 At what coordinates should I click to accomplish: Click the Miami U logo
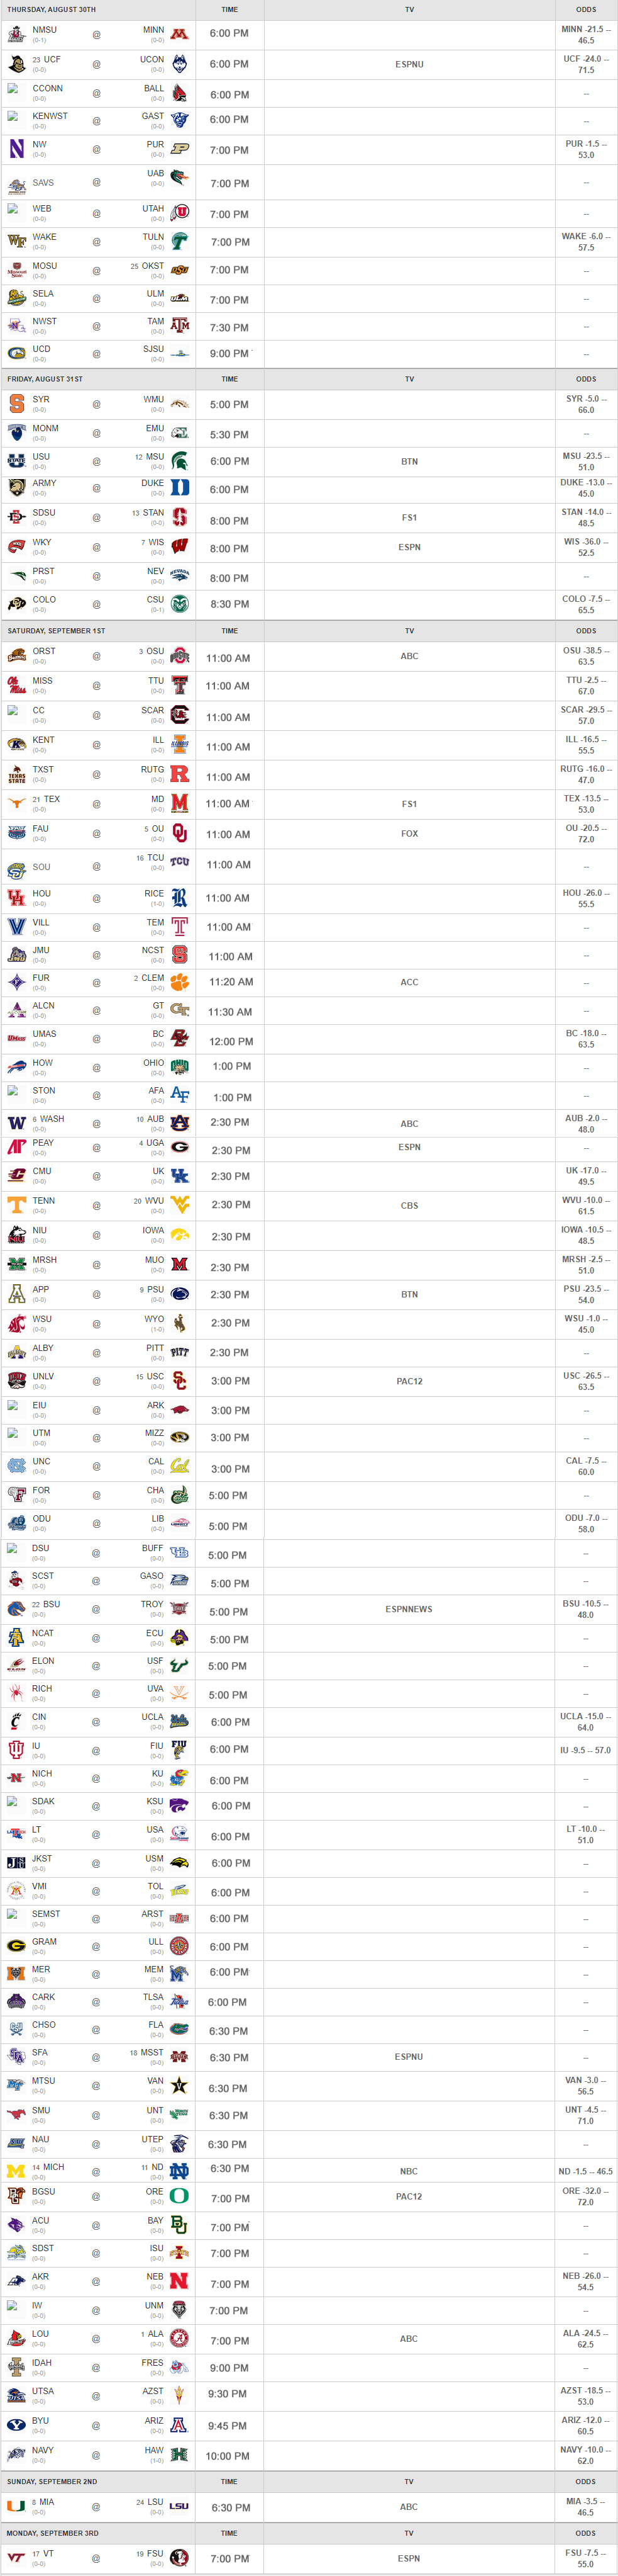(x=17, y=2506)
